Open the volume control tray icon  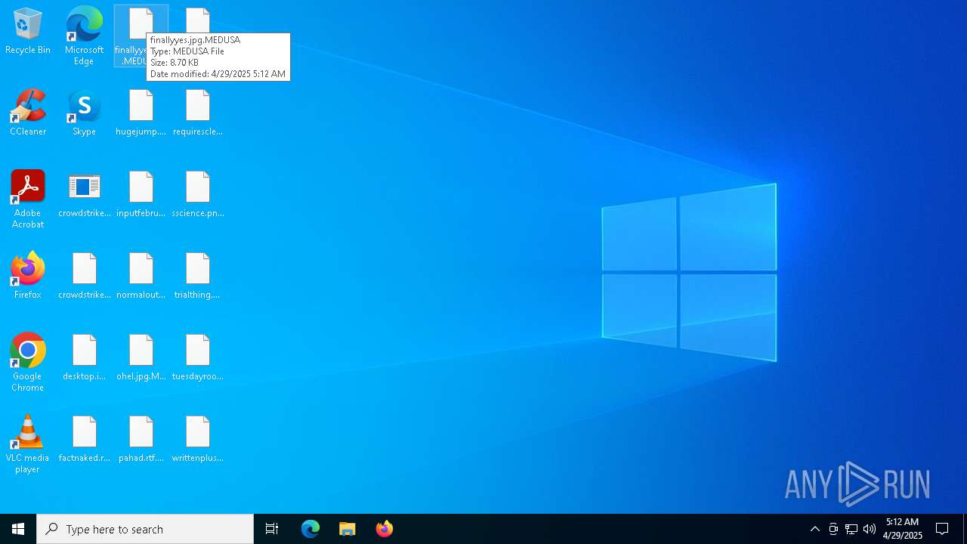click(870, 529)
